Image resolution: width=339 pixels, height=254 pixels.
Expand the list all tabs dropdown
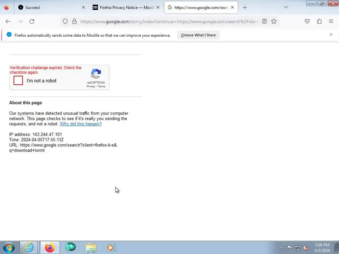tap(286, 7)
